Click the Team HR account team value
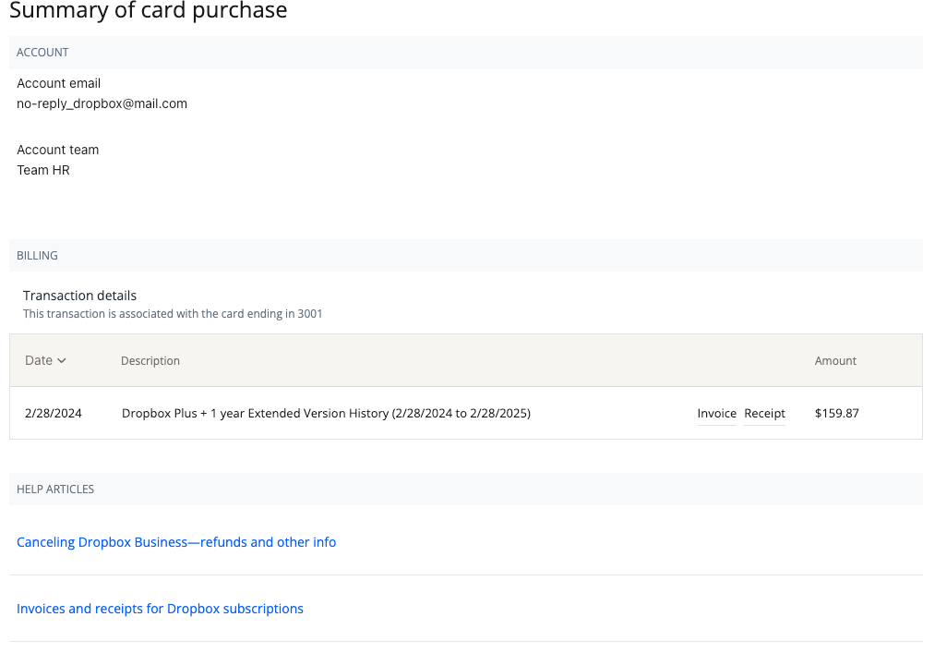 coord(43,170)
